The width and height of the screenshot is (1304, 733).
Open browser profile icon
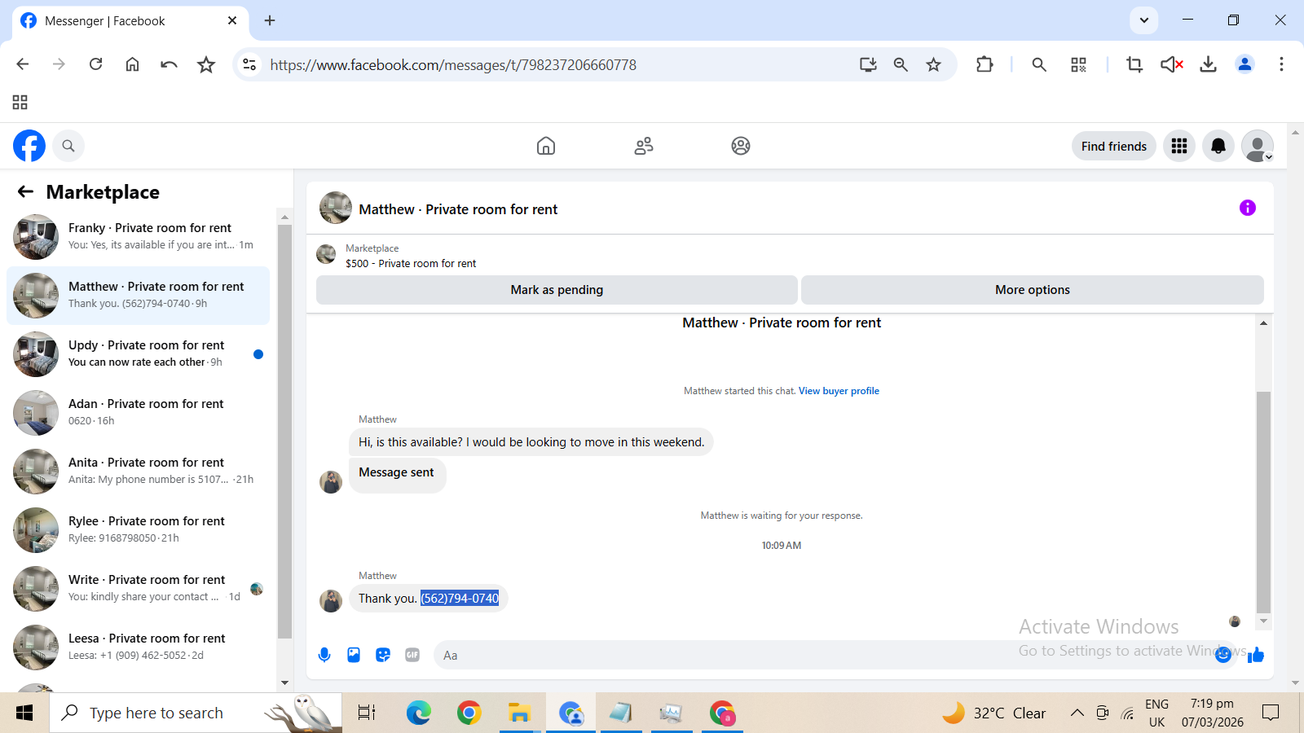point(1245,64)
